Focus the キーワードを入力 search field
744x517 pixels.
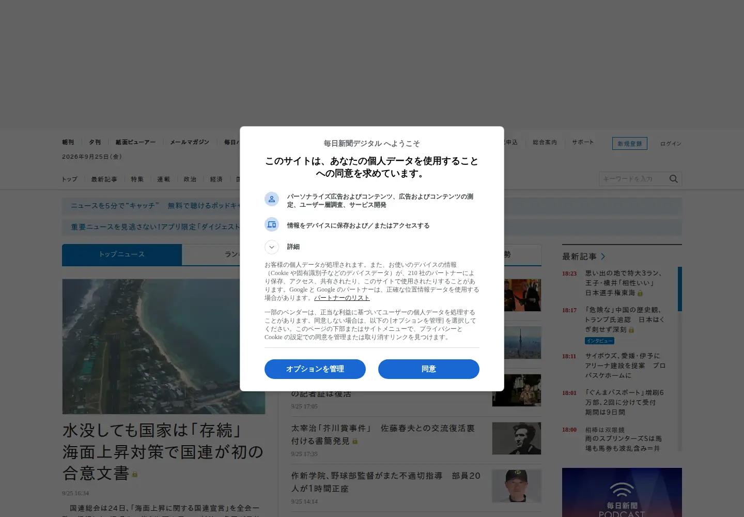634,179
